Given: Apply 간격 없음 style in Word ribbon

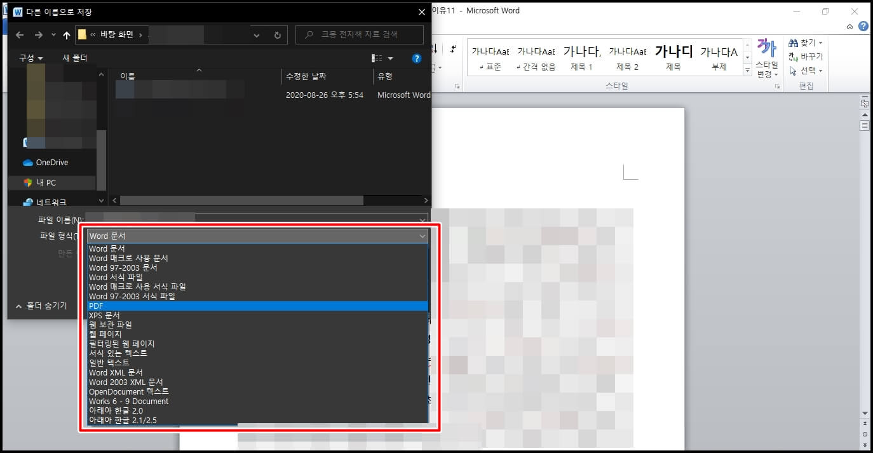Looking at the screenshot, I should point(536,58).
